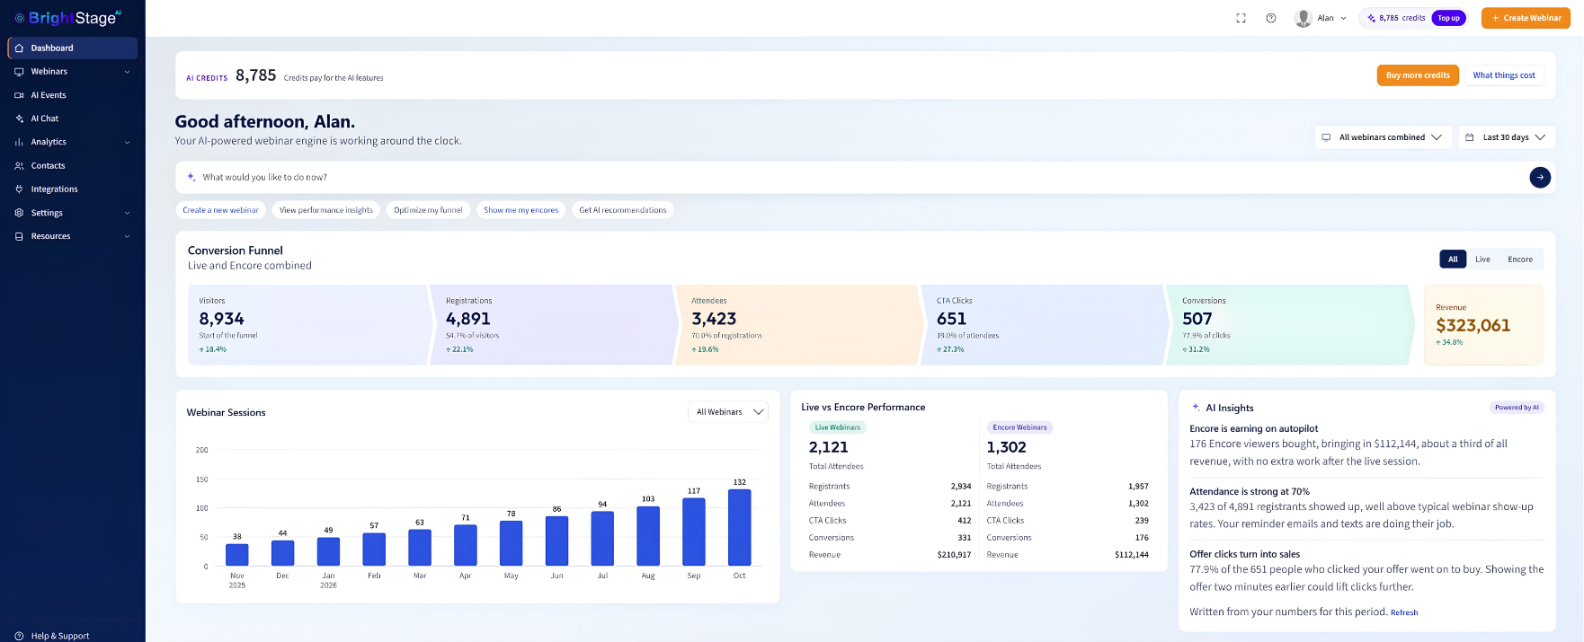The height and width of the screenshot is (642, 1584).
Task: Submit the prompt with arrow button
Action: 1540,178
